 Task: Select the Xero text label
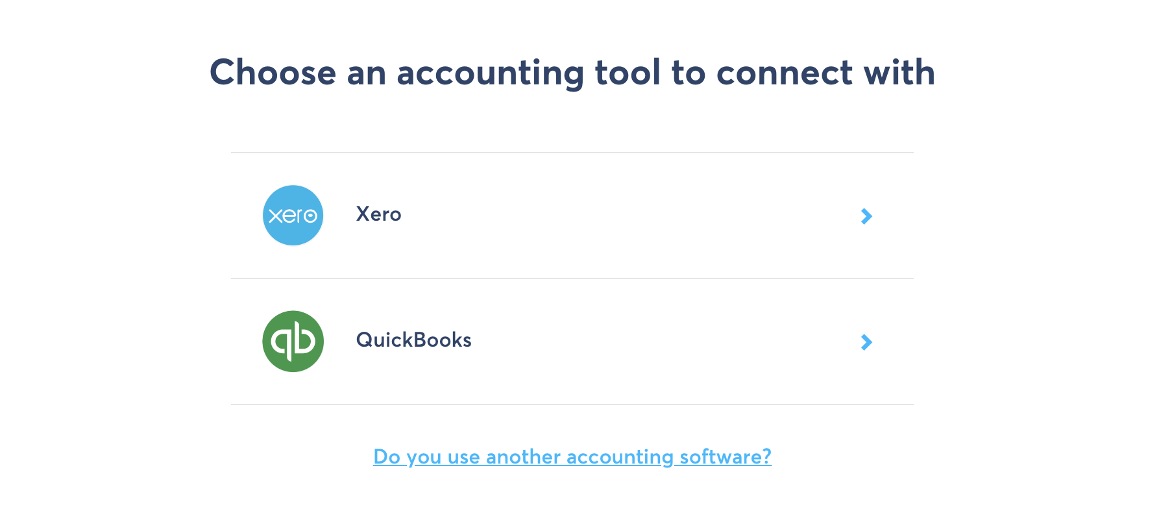pyautogui.click(x=378, y=214)
